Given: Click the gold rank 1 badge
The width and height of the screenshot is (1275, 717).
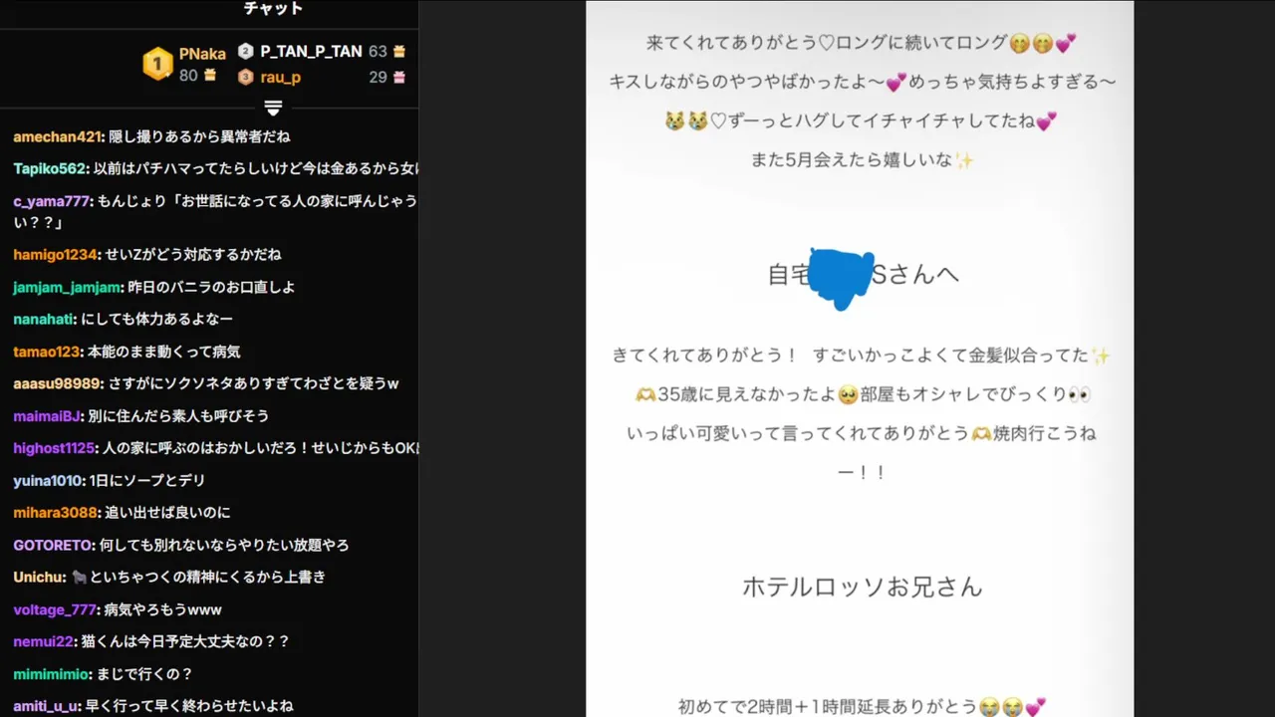Looking at the screenshot, I should click(157, 64).
